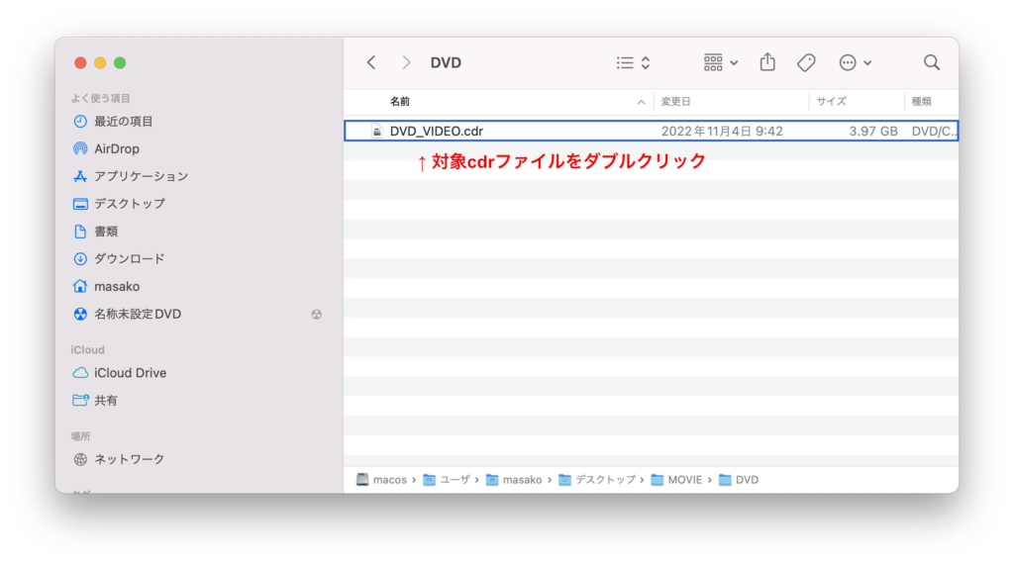Viewport: 1014px width, 566px height.
Task: Open the More actions ellipsis menu
Action: tap(855, 62)
